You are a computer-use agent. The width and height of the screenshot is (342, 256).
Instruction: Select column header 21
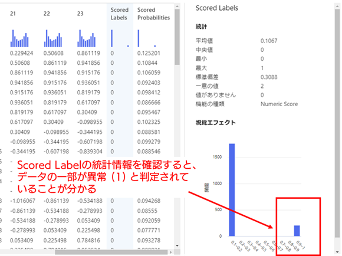pyautogui.click(x=13, y=14)
